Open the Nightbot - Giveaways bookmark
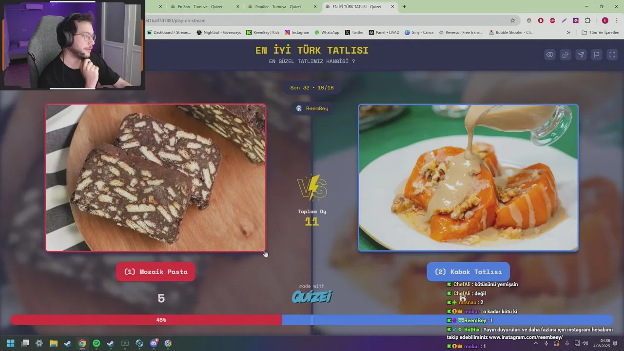624x351 pixels. pyautogui.click(x=218, y=33)
